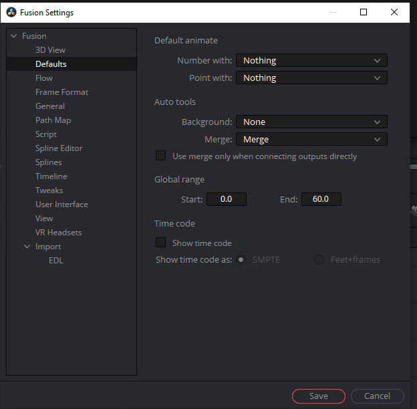Open the Splines settings page
Screen dimensions: 417x409
pyautogui.click(x=48, y=162)
